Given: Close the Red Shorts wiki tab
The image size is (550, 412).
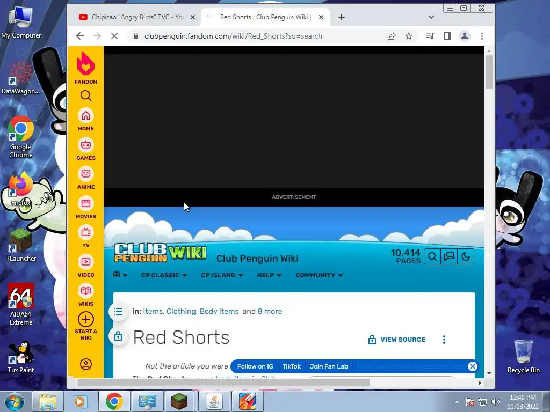Looking at the screenshot, I should tap(321, 17).
